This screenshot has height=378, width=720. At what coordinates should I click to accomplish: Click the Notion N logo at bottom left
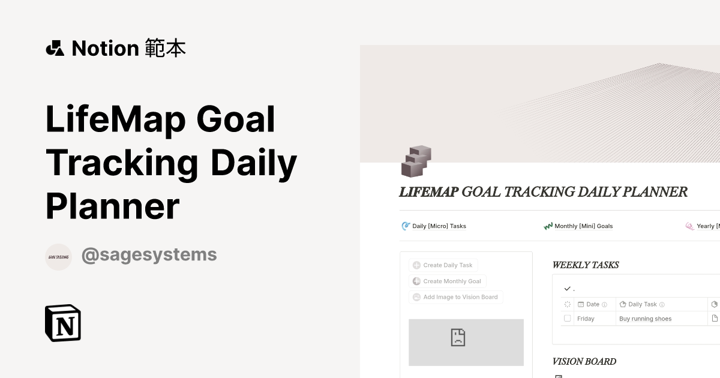click(62, 323)
